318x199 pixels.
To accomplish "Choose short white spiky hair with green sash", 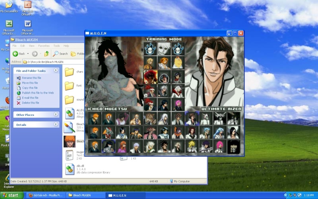I will tap(150, 146).
